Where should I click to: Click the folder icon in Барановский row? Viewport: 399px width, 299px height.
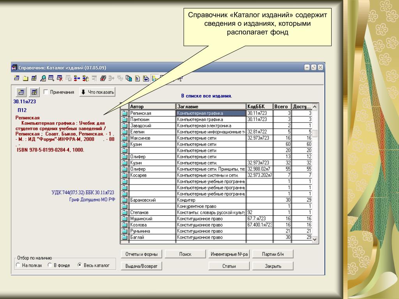124,200
